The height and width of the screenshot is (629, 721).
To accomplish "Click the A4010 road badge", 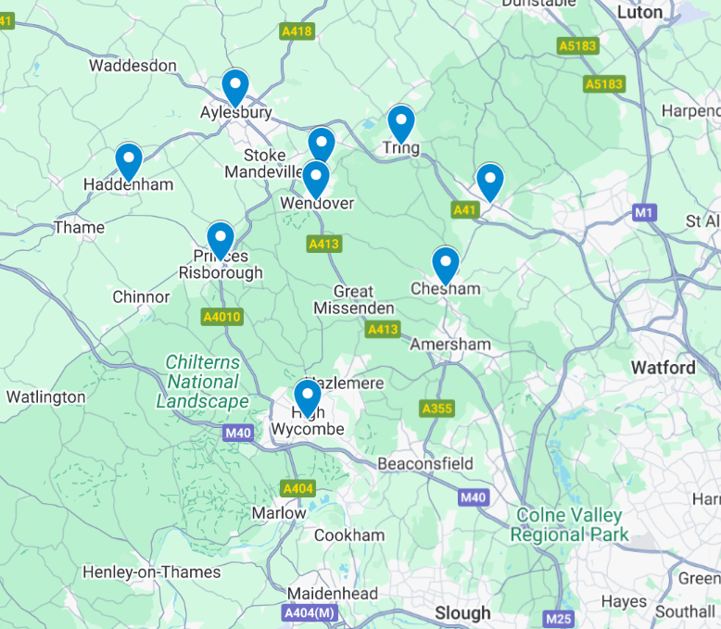I will [x=222, y=317].
